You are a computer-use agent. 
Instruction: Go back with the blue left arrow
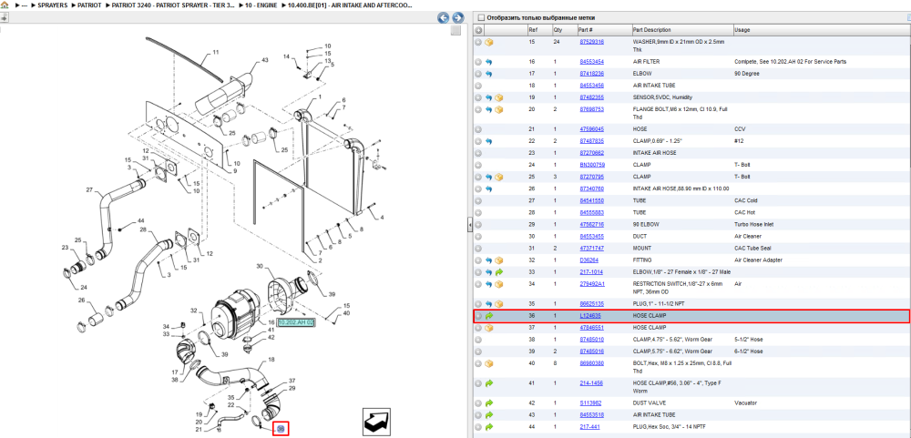444,18
